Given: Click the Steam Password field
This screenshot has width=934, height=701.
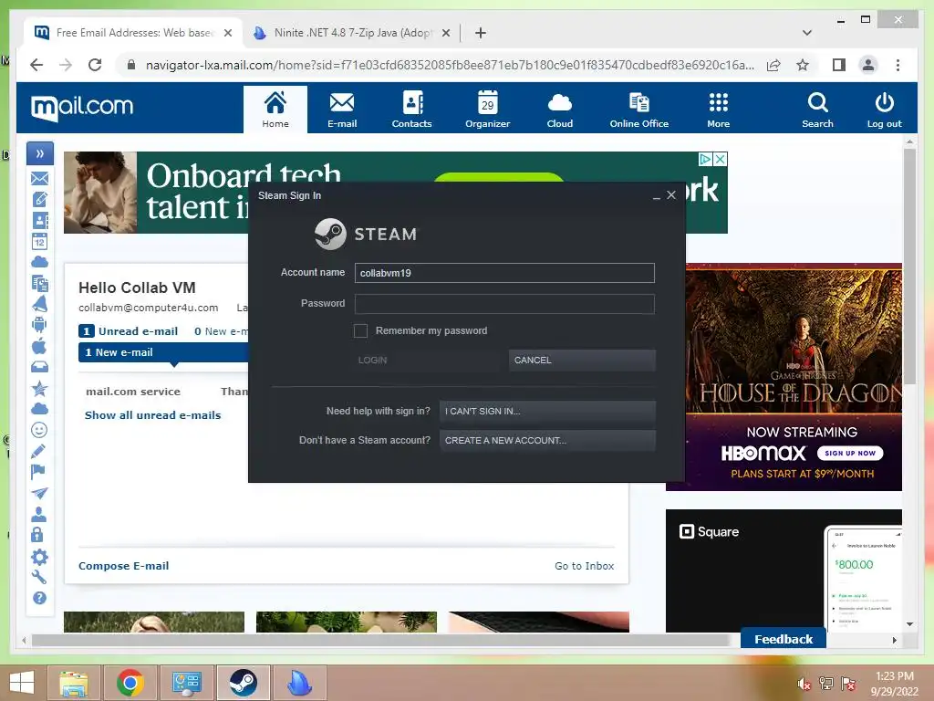Looking at the screenshot, I should (x=504, y=304).
